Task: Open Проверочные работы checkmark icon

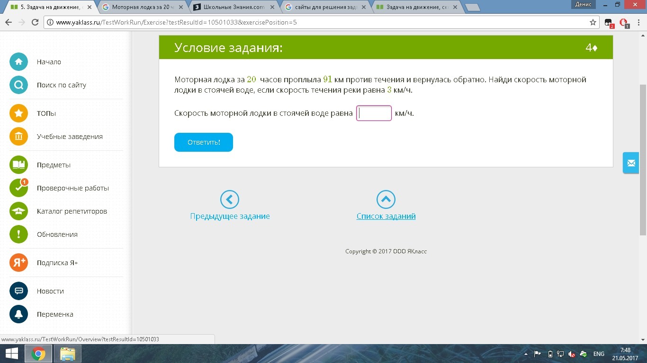Action: coord(18,188)
